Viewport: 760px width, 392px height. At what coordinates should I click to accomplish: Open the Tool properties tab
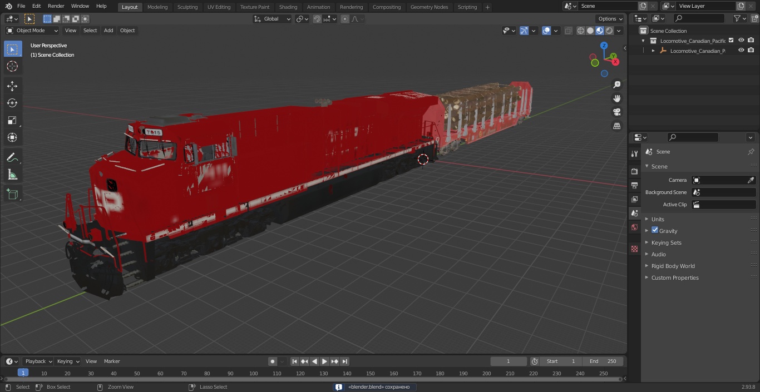click(x=634, y=154)
